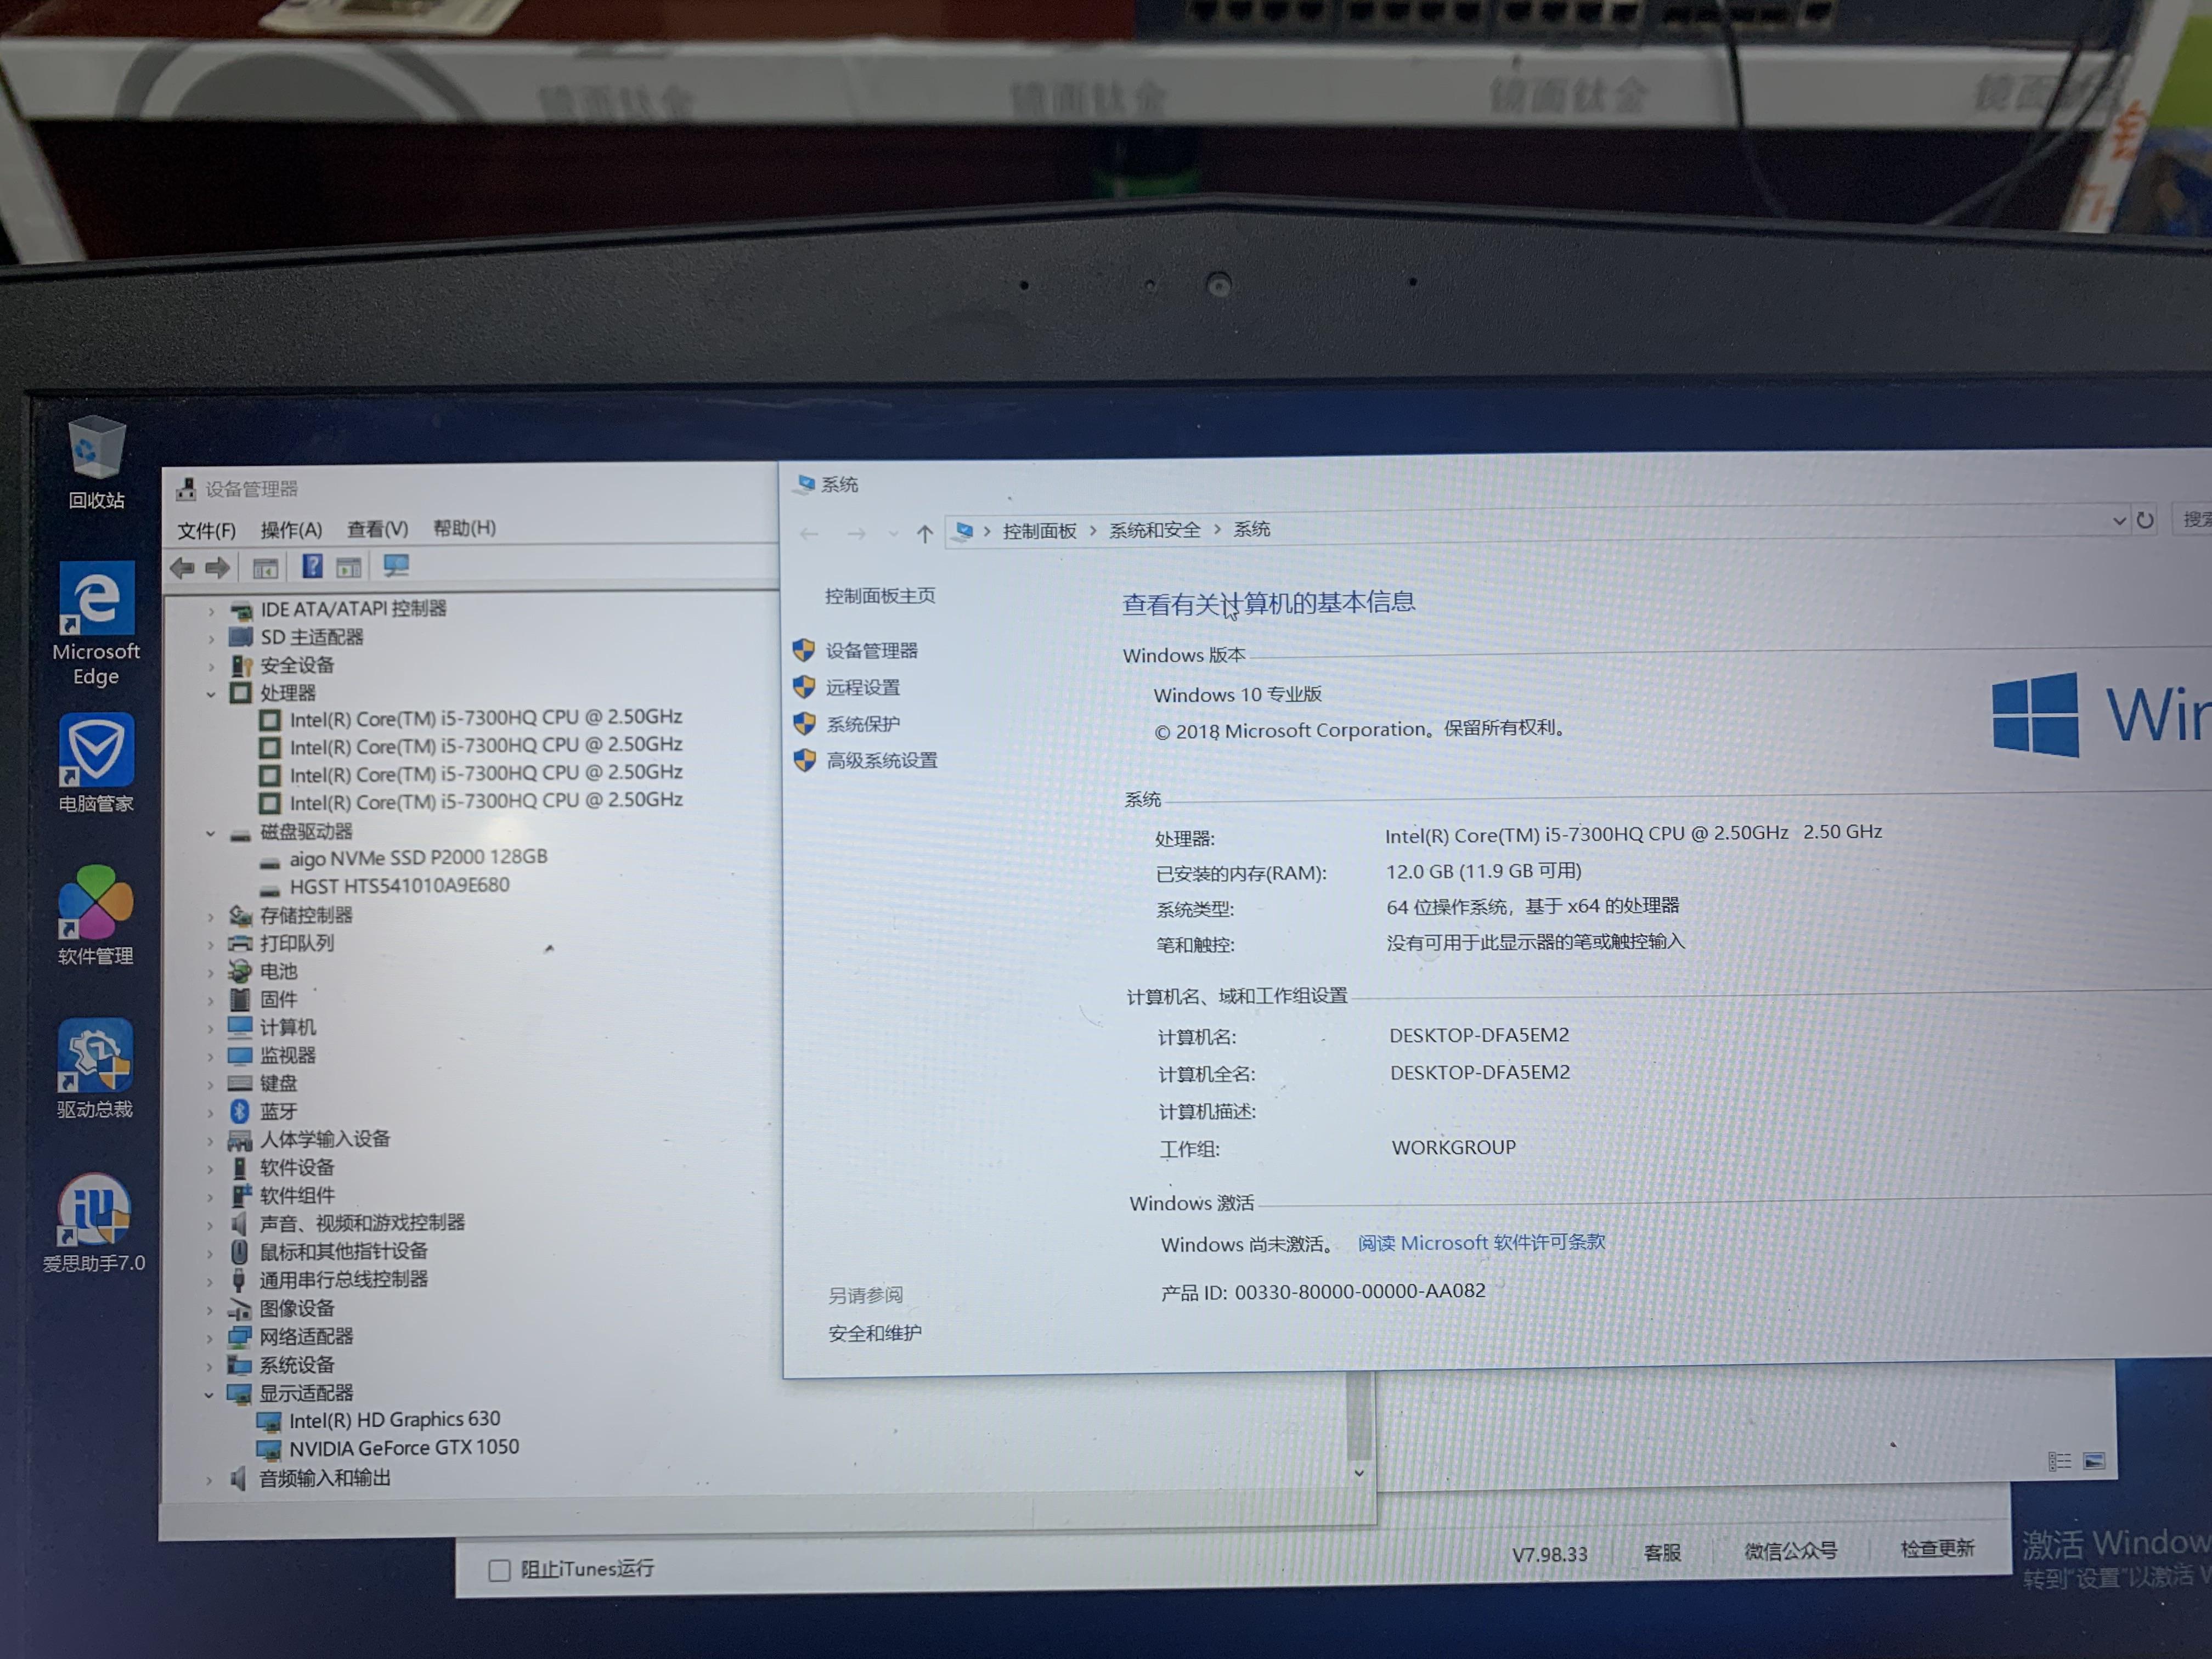
Task: Click the 12.0 GB (11.9 GB 可用) RAM value
Action: (1483, 871)
